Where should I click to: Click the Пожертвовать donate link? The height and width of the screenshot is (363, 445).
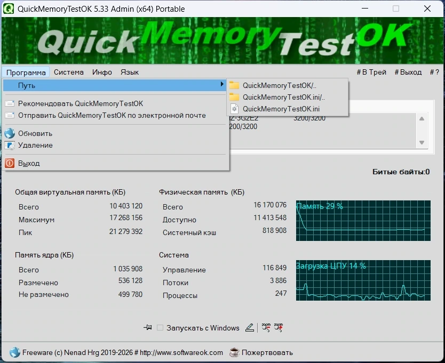tap(267, 352)
